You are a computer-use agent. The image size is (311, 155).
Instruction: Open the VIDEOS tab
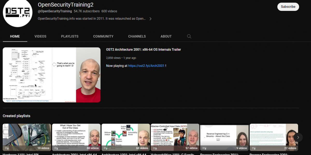tap(40, 36)
